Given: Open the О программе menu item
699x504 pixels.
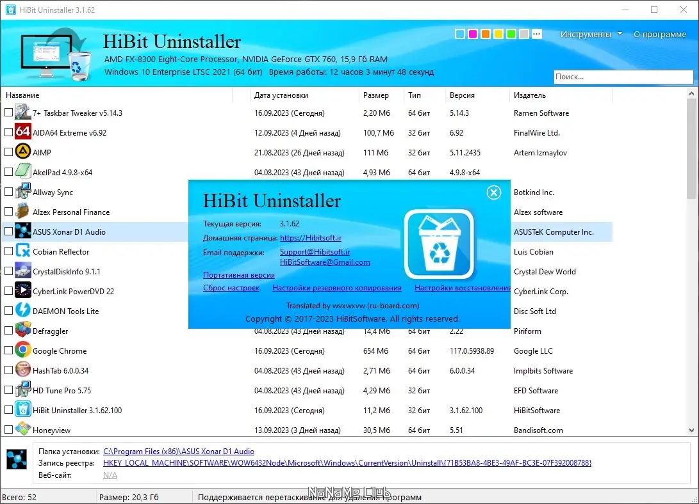Looking at the screenshot, I should 660,35.
